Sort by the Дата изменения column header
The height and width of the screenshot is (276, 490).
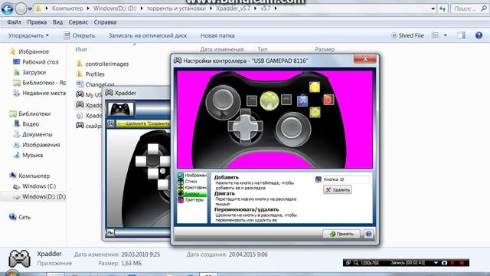click(221, 49)
